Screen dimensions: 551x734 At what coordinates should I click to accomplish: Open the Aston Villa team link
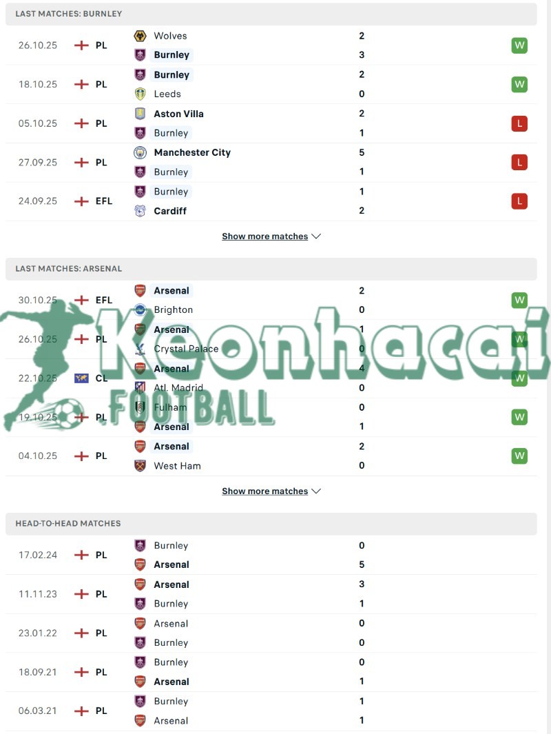click(178, 114)
